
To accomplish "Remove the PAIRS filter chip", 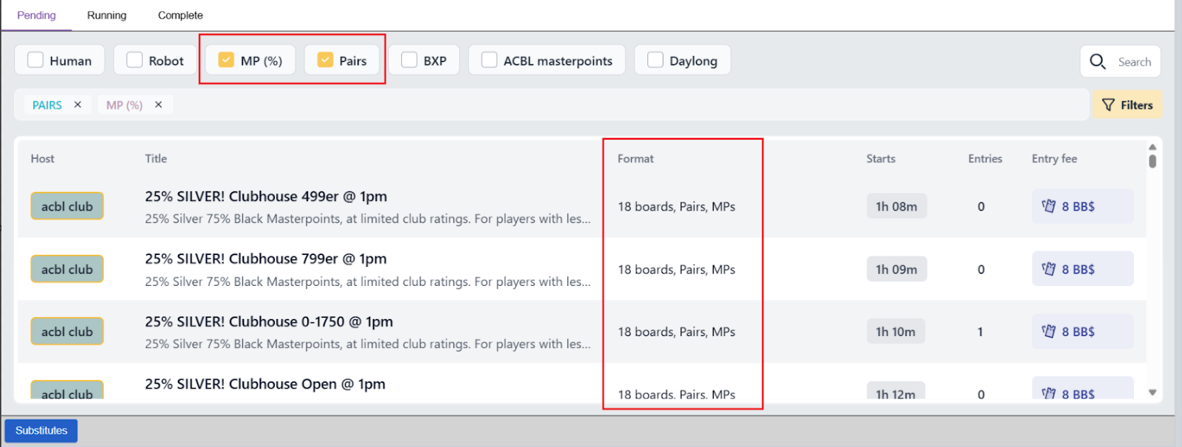I will [78, 105].
